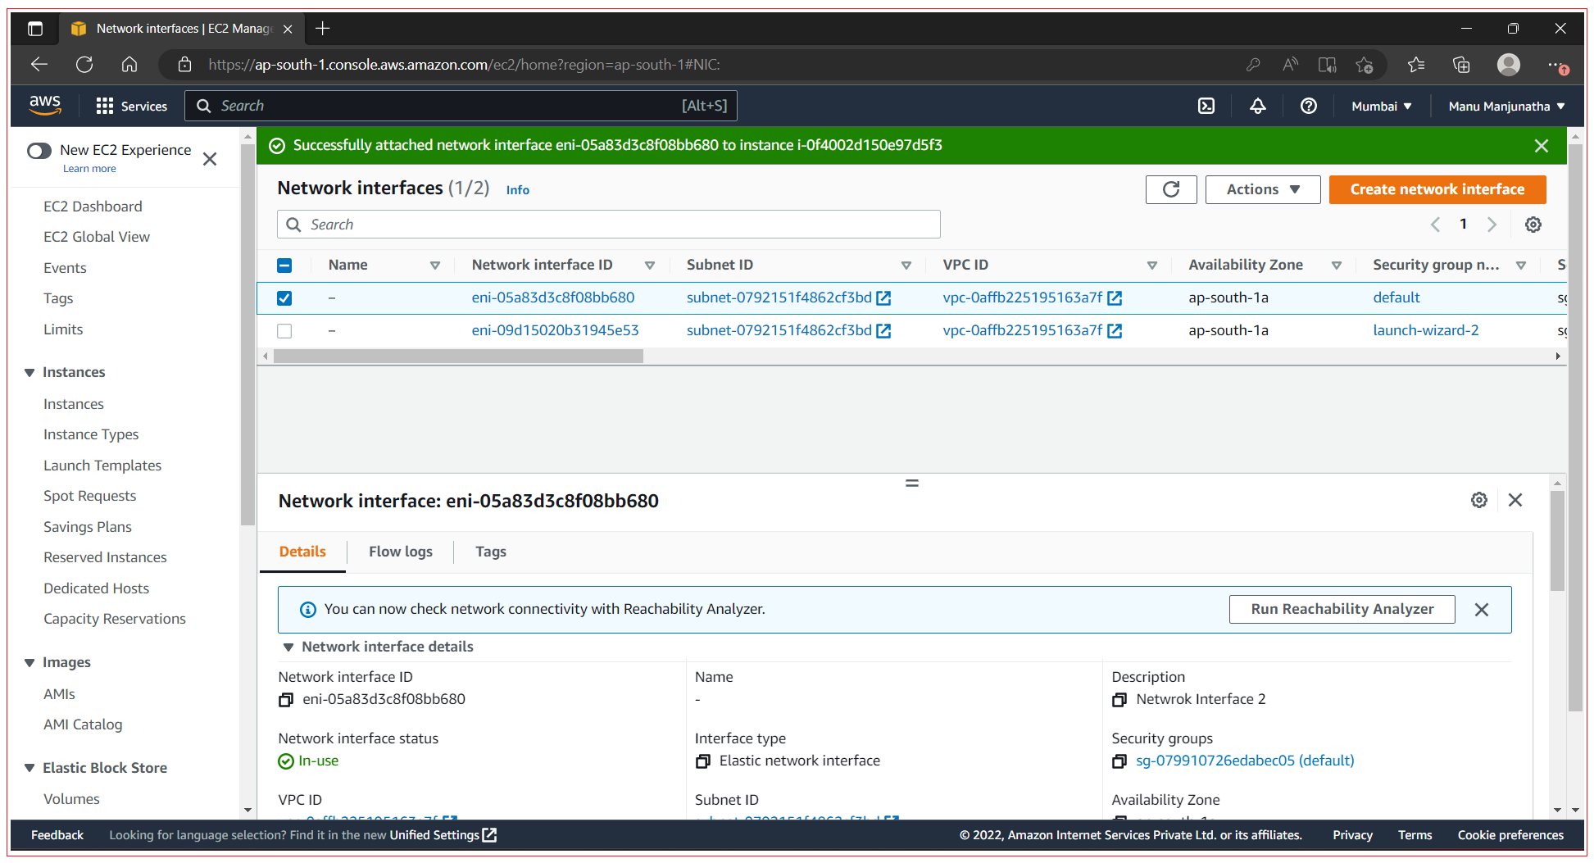This screenshot has width=1594, height=863.
Task: Go to previous table page arrow
Action: pos(1435,225)
